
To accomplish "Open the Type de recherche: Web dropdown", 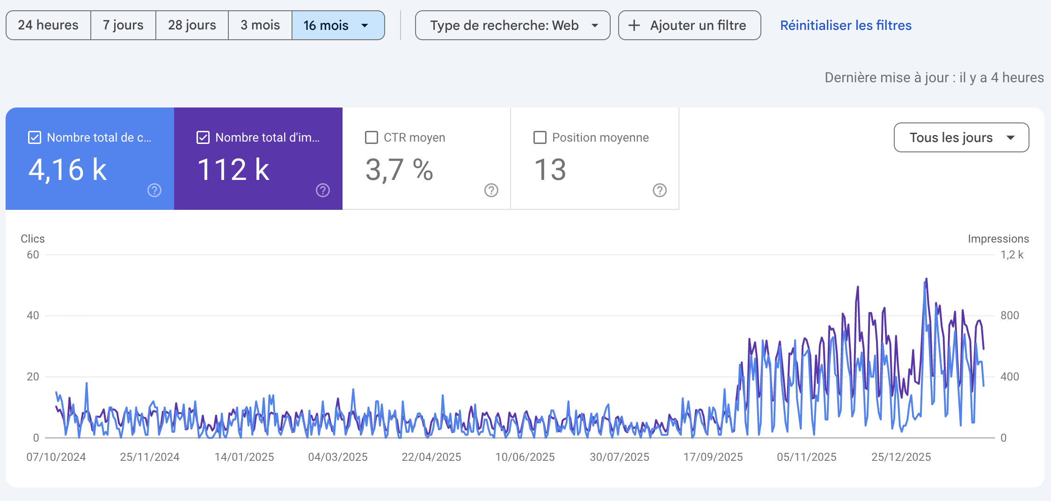I will coord(512,25).
